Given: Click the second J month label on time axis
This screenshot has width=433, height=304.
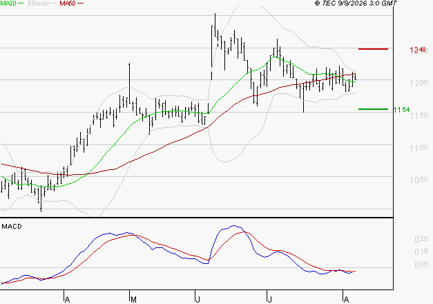Looking at the screenshot, I should pos(269,300).
